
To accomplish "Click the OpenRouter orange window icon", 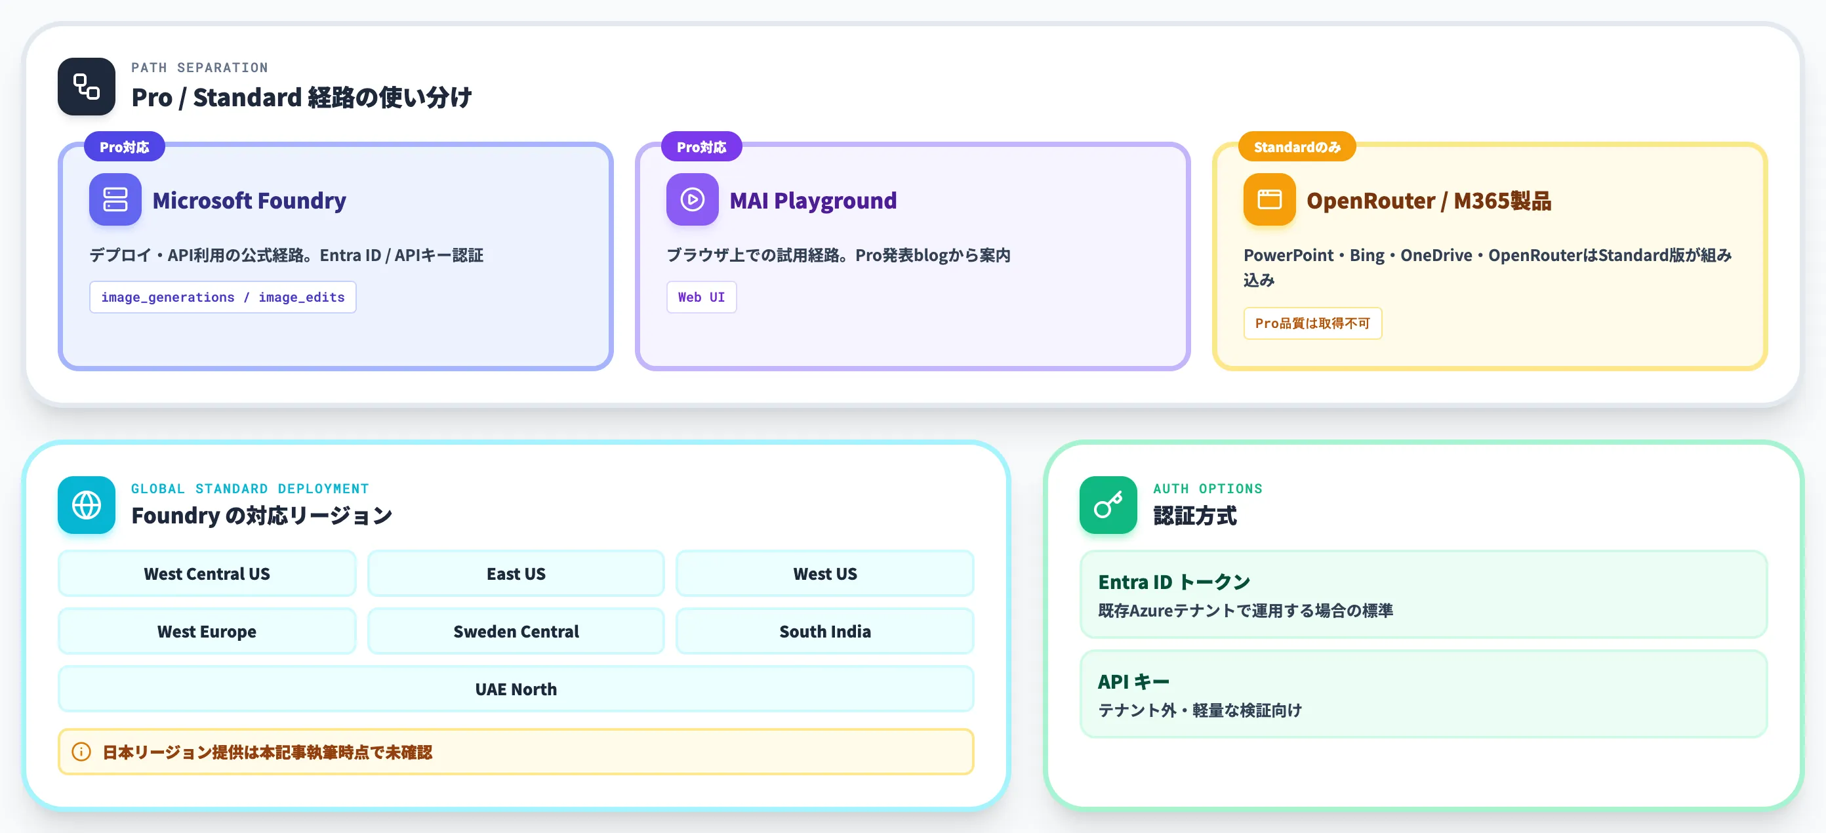I will point(1269,199).
